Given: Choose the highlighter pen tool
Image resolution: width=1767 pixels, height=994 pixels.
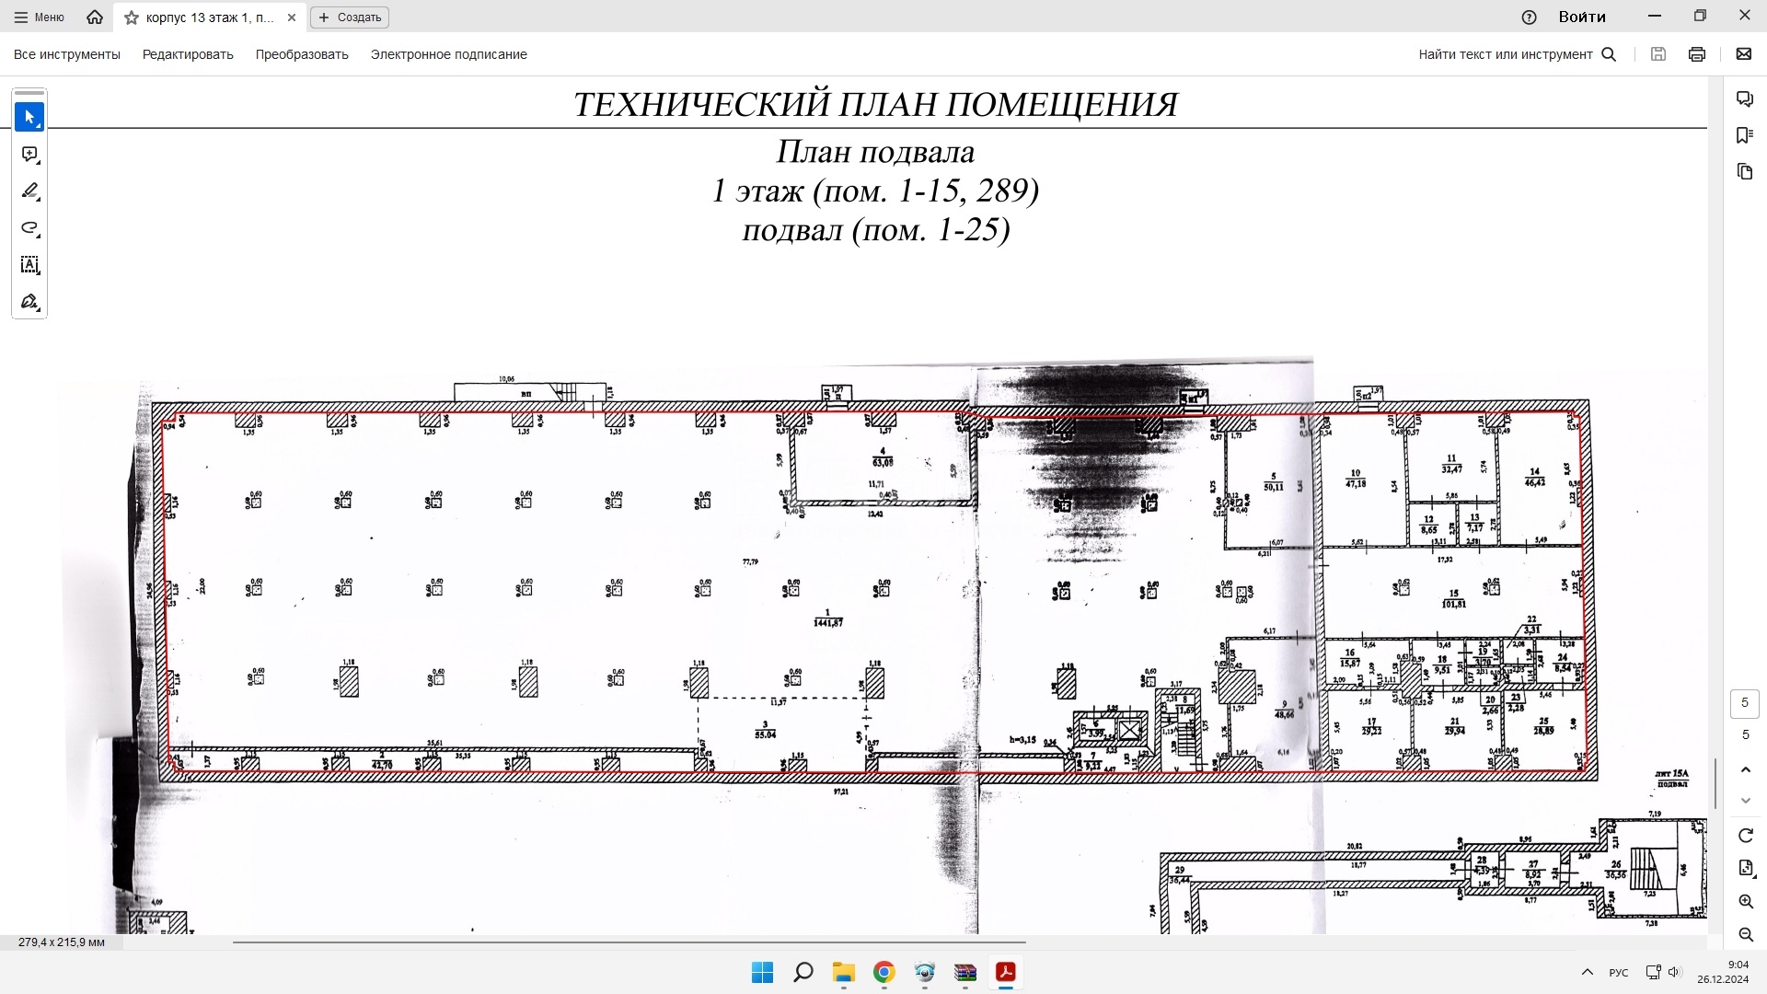Looking at the screenshot, I should click(29, 191).
